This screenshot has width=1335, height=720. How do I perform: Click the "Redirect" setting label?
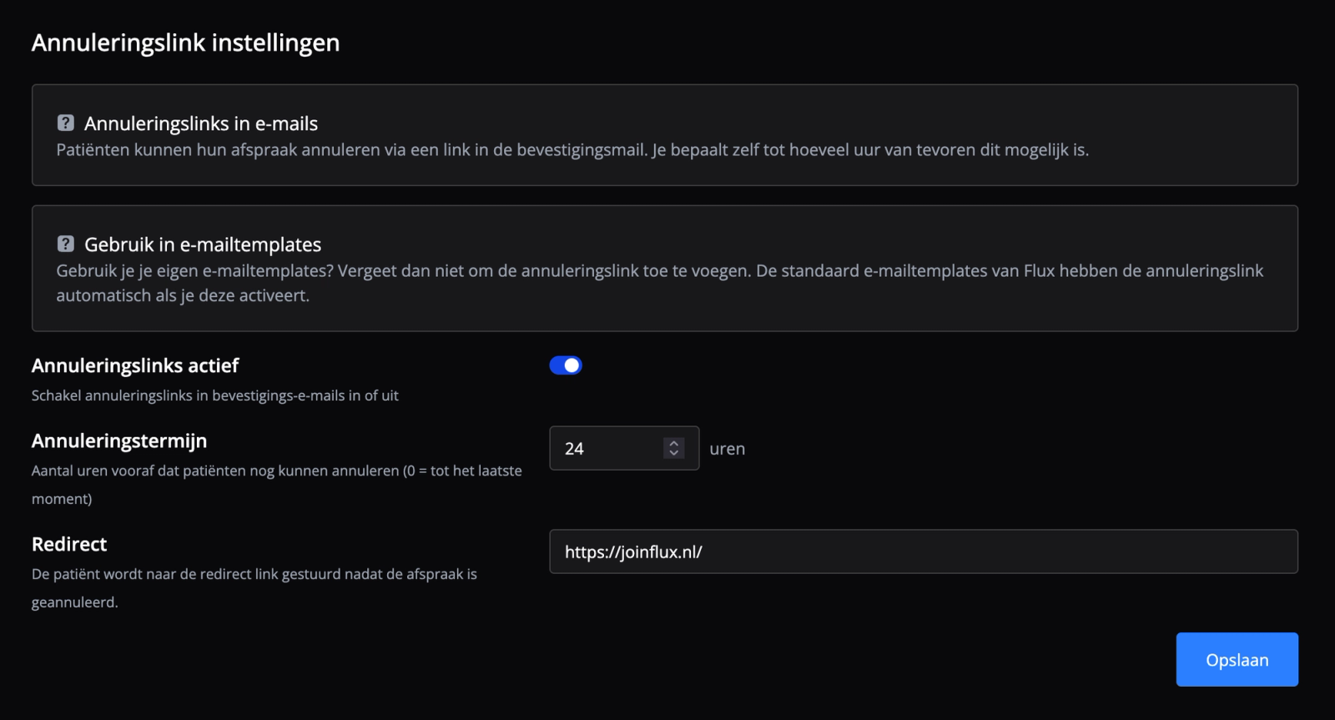[x=69, y=544]
